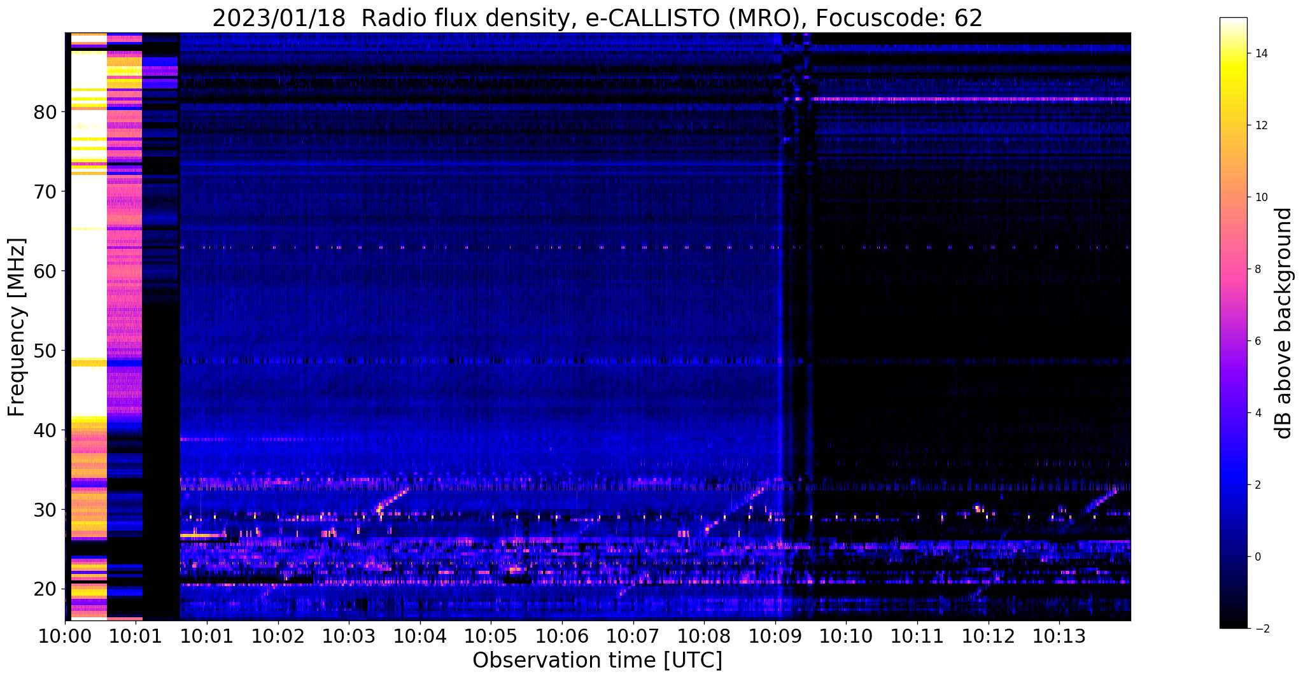The height and width of the screenshot is (679, 1303).
Task: Select the 10:13 time tick label
Action: pos(1059,636)
